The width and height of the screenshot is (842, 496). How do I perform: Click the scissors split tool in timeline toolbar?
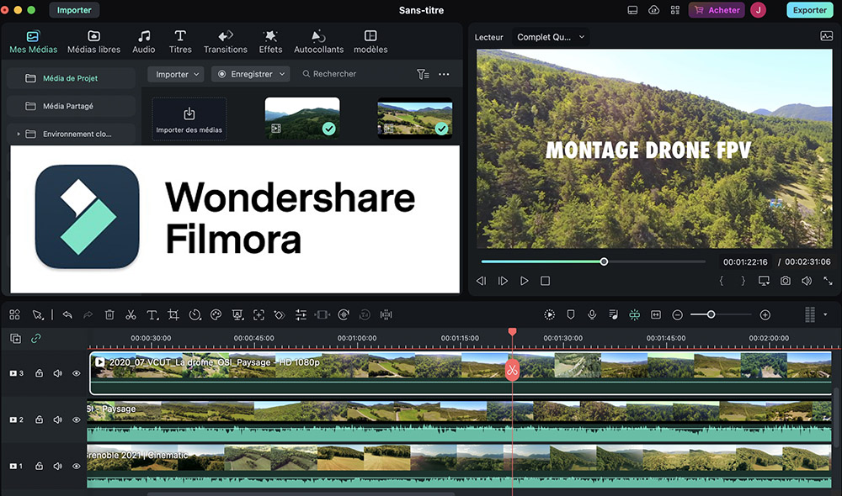point(131,315)
